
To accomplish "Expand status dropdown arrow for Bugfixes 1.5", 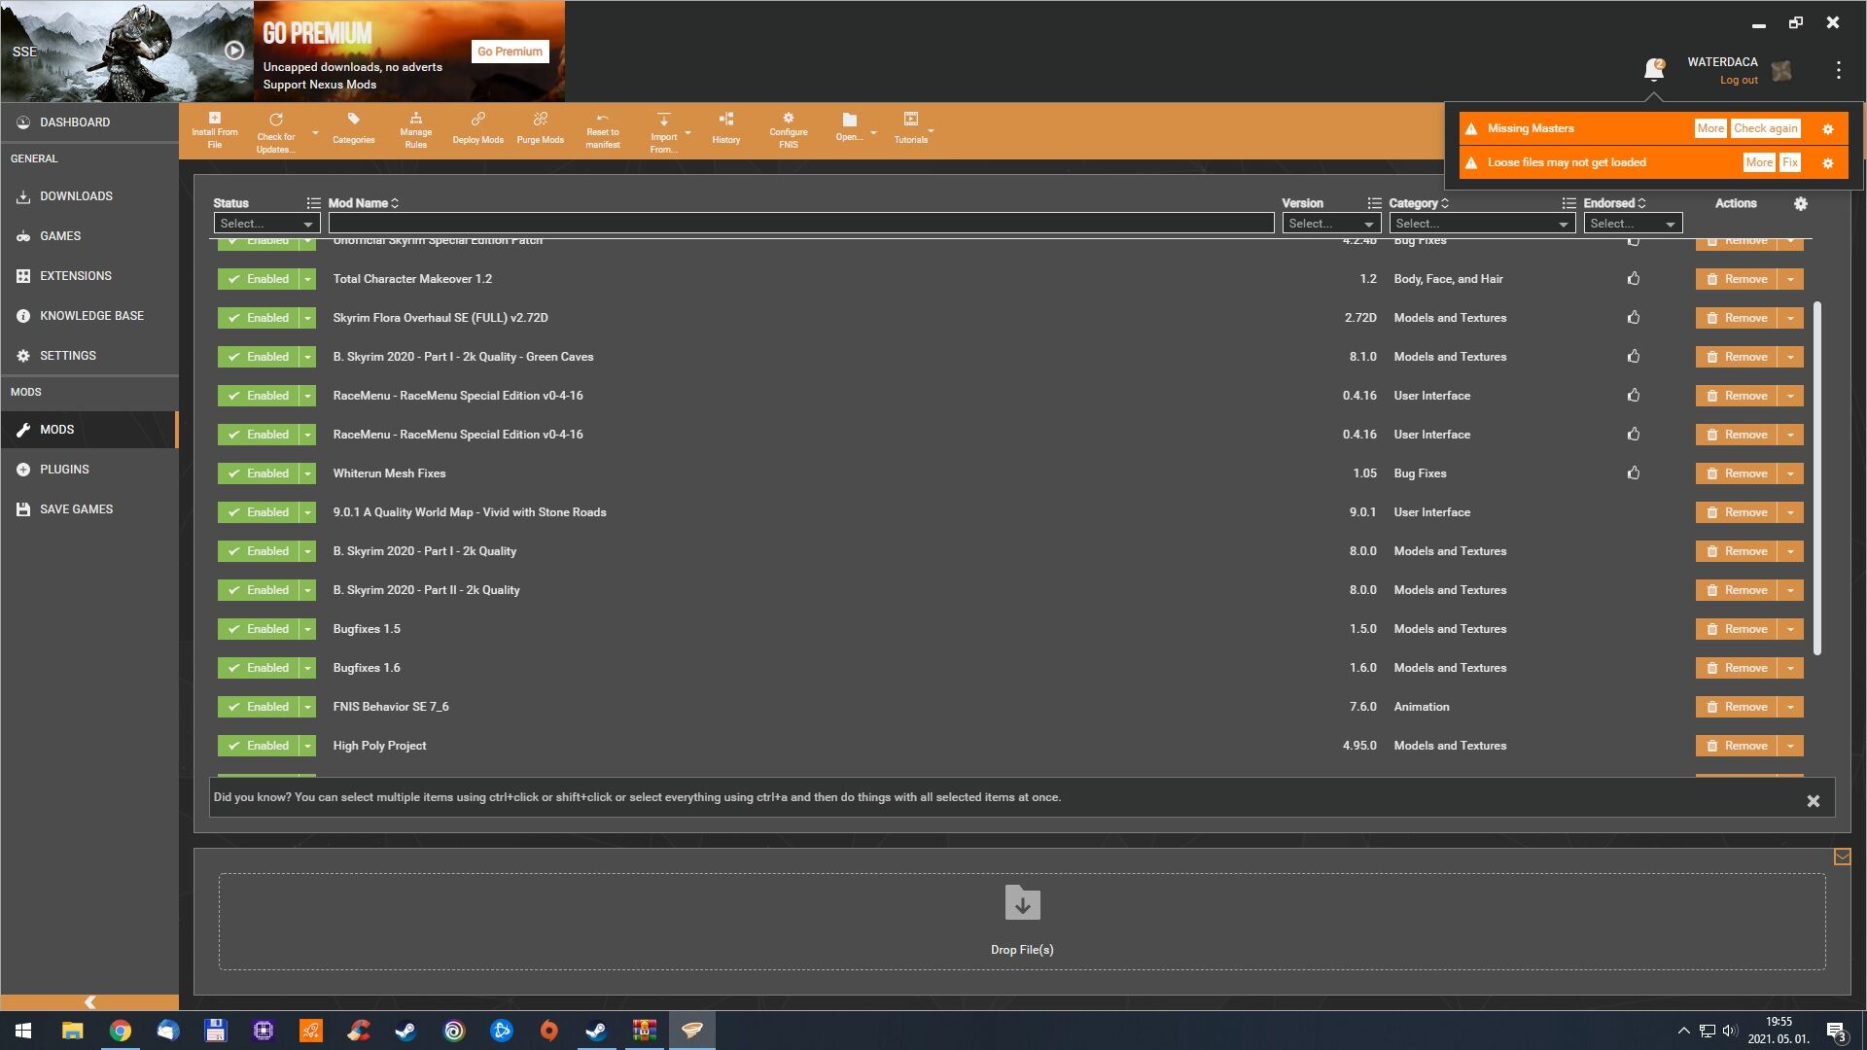I will 307,629.
